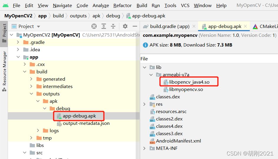This screenshot has width=278, height=159.
Task: Click the outputs breadcrumb in navigation bar
Action: pos(78,16)
